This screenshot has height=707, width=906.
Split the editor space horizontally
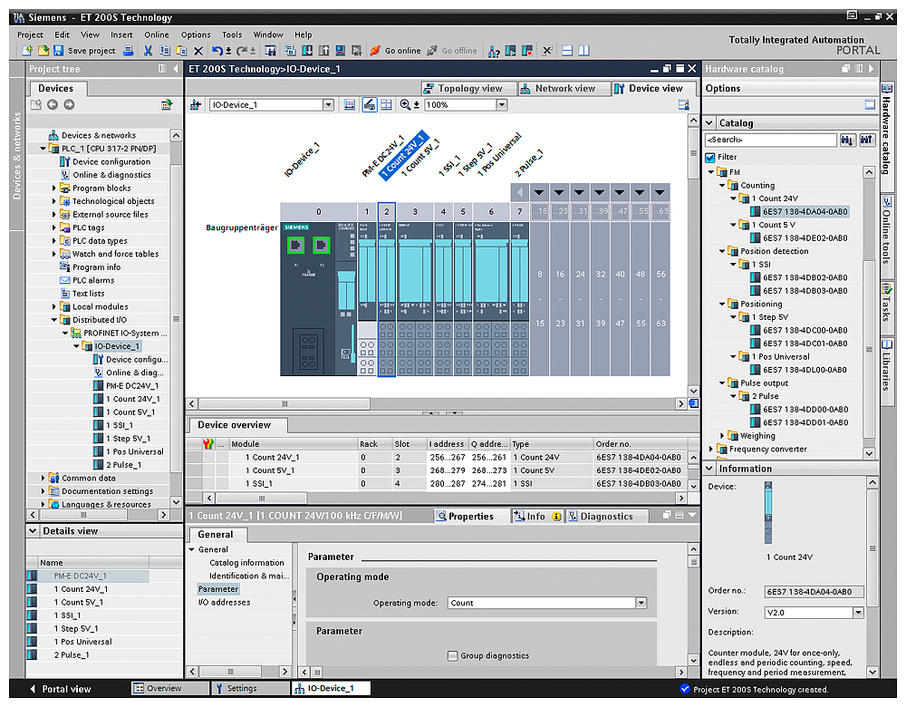pos(567,51)
